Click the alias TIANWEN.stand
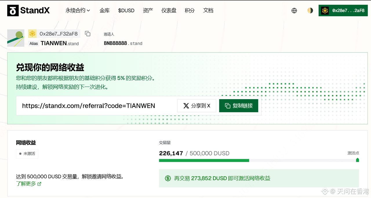The width and height of the screenshot is (371, 198). click(x=60, y=43)
